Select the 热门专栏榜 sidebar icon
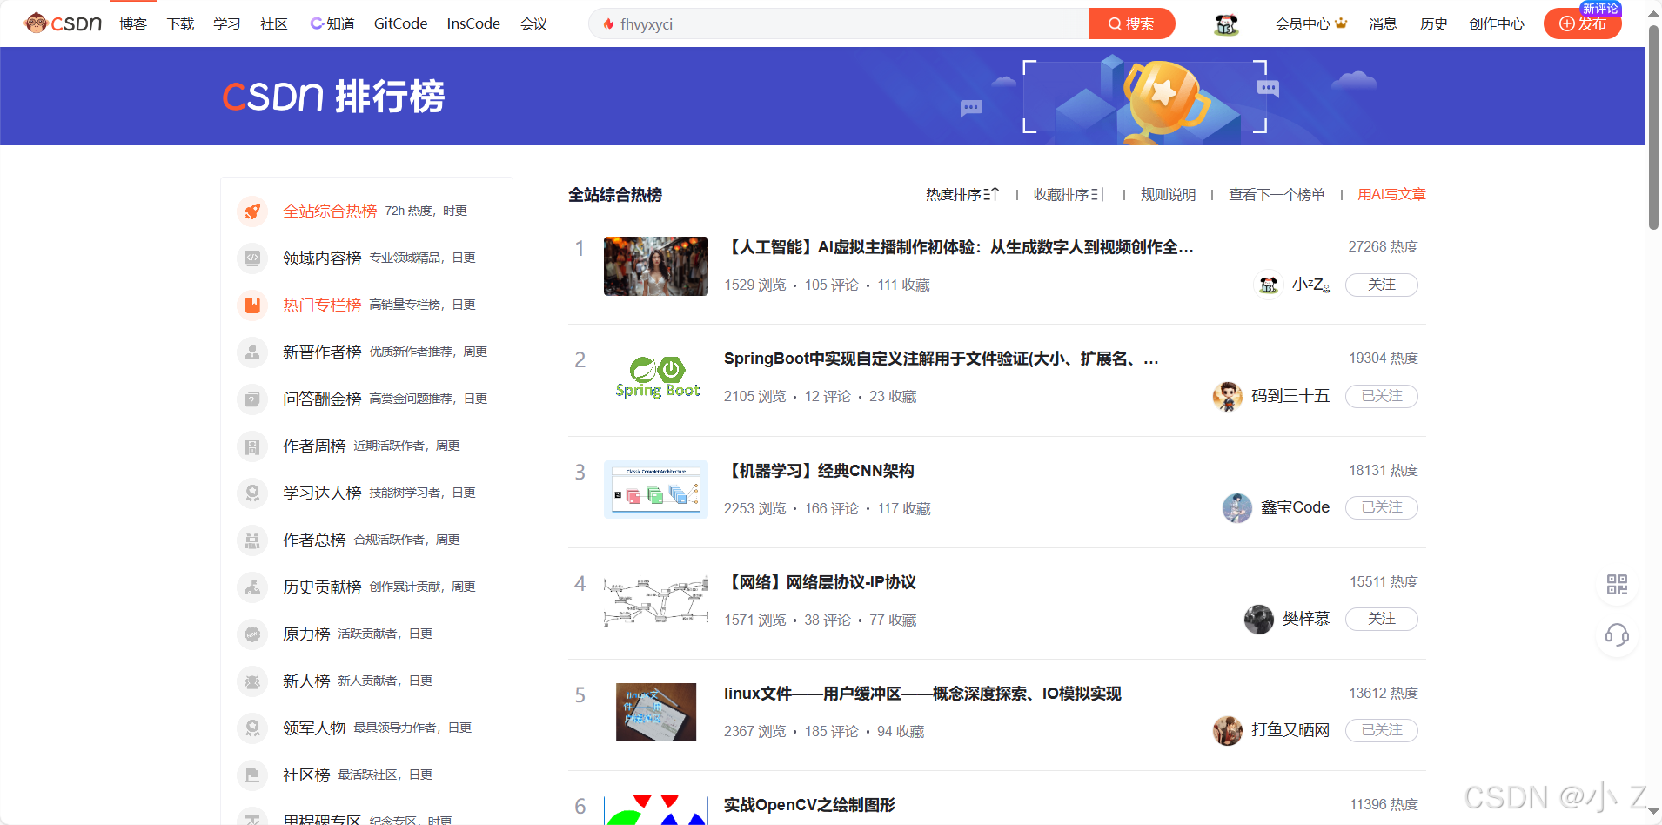1662x825 pixels. coord(251,305)
